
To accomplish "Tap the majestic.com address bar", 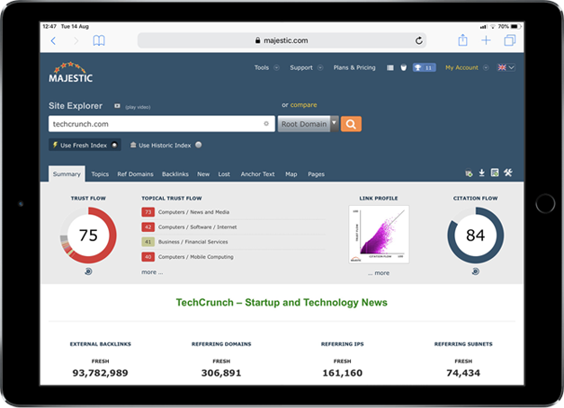I will 282,40.
